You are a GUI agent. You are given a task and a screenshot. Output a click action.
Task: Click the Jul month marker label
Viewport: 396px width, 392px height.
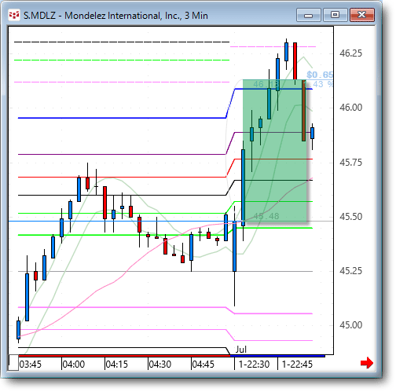click(241, 350)
